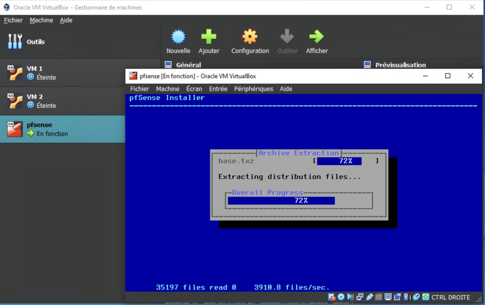Minimize the pfsense VM window
This screenshot has width=485, height=305.
click(425, 76)
